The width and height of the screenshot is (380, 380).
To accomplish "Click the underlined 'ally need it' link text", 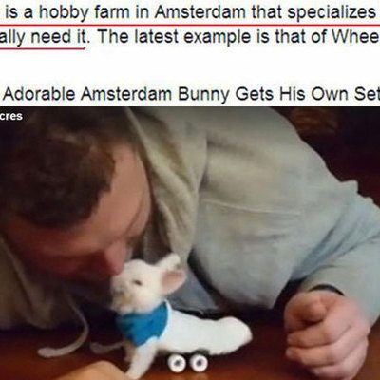I will tap(43, 37).
